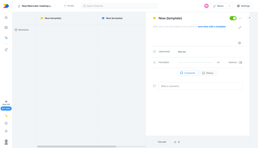Screen dimensions: 258x148
Task: Click the Now (template) title in panel
Action: tap(170, 18)
